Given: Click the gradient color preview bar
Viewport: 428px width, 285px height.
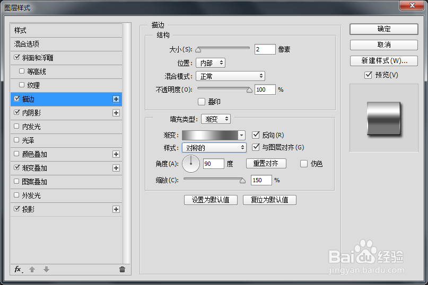Looking at the screenshot, I should [210, 135].
